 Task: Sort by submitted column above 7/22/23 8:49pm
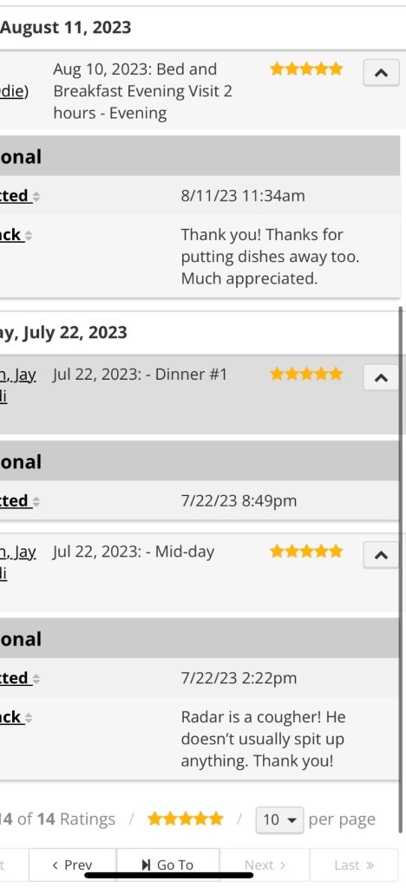tap(20, 500)
